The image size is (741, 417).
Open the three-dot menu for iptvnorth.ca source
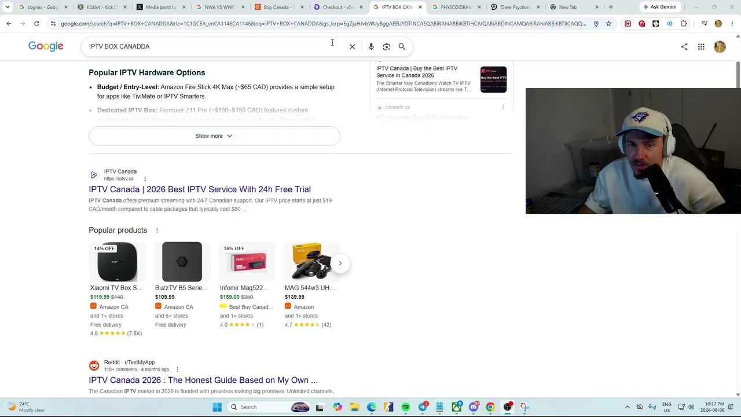point(502,107)
